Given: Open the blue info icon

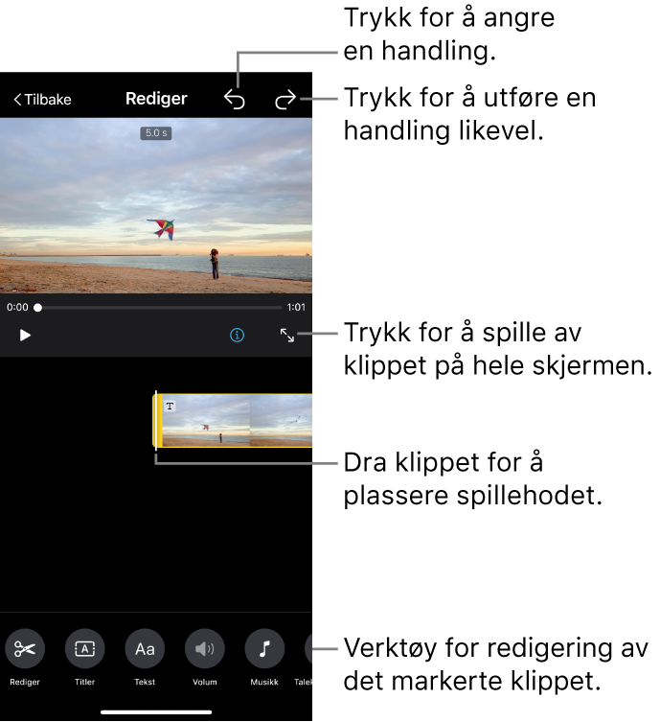Looking at the screenshot, I should (x=237, y=336).
